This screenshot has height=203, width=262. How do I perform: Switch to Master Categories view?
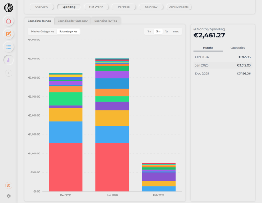click(43, 31)
